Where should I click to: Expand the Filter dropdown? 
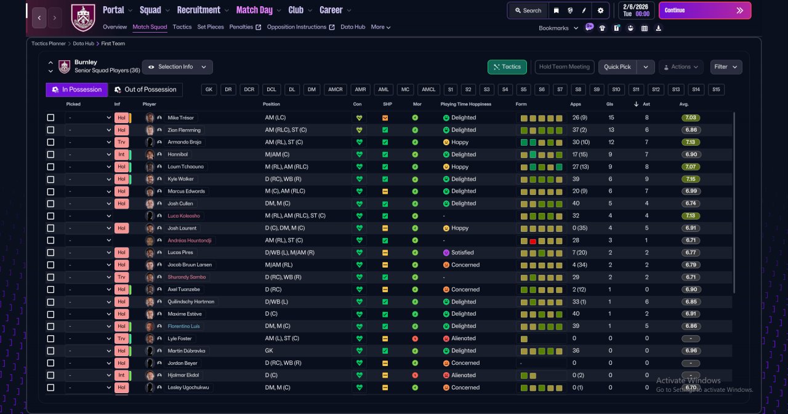[x=726, y=66]
